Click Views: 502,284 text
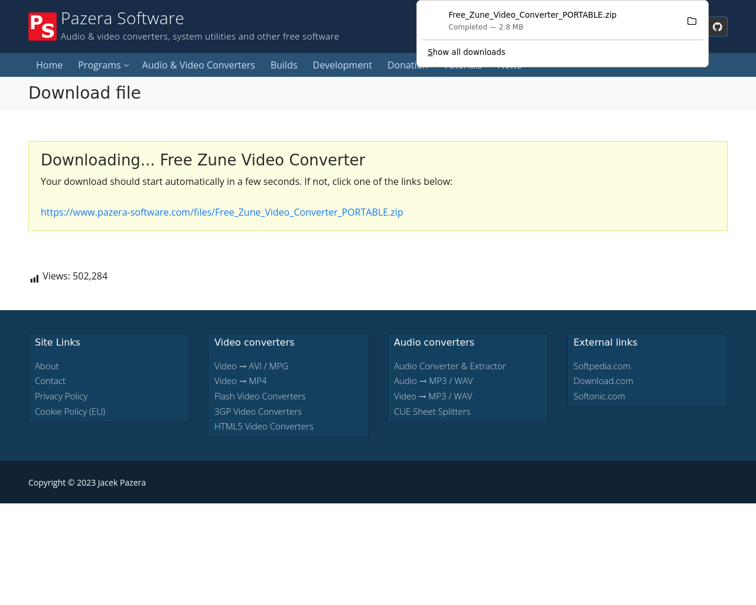 tap(75, 276)
